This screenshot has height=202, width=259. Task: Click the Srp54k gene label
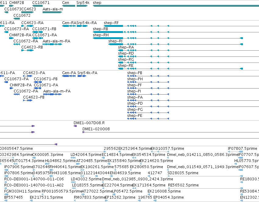point(83,3)
